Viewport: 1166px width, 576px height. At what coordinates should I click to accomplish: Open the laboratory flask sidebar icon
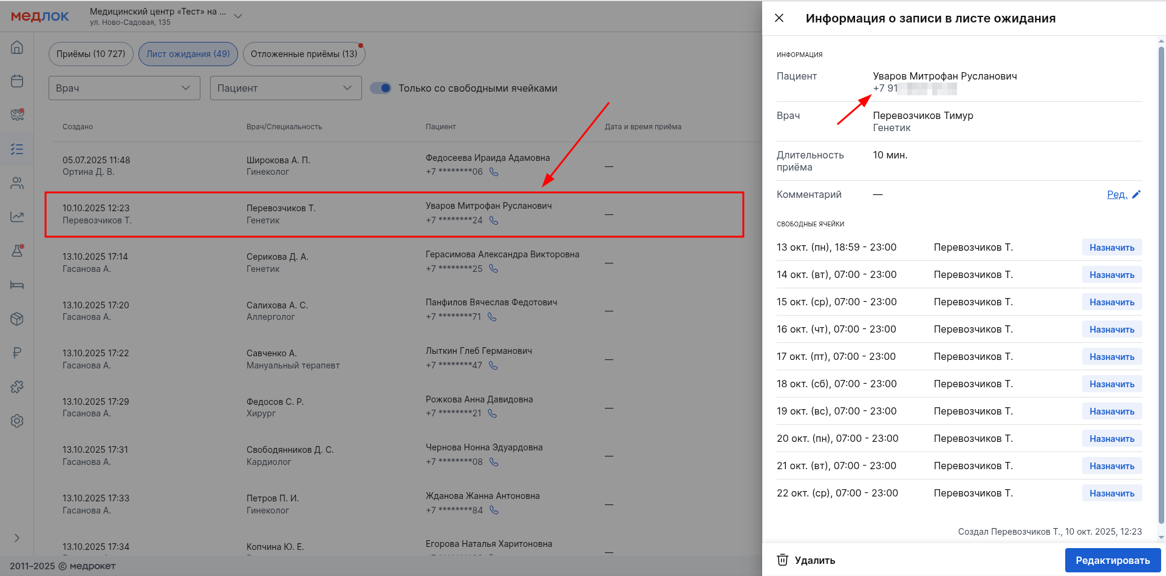click(x=17, y=251)
